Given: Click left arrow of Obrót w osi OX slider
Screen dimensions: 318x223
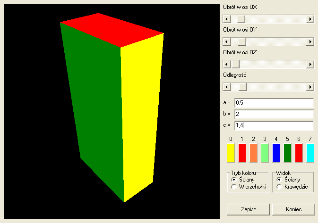Looking at the screenshot, I should click(227, 19).
